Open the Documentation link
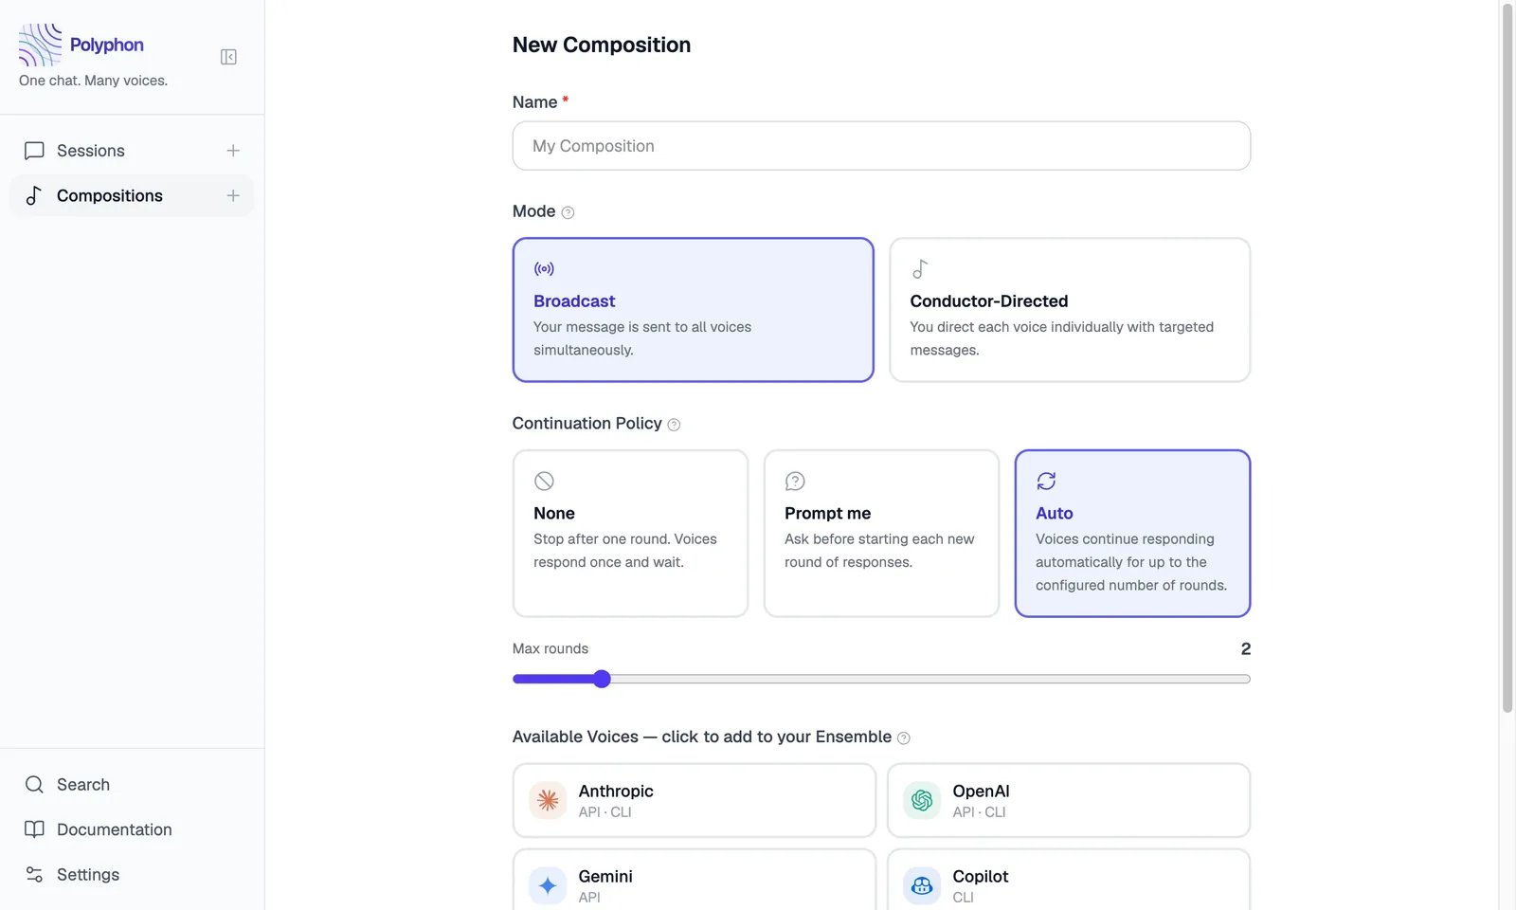The height and width of the screenshot is (910, 1516). (114, 829)
